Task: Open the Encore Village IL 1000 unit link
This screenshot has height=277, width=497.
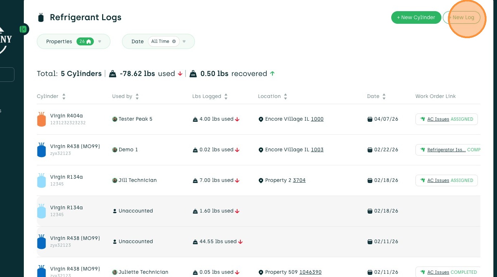Action: tap(317, 119)
